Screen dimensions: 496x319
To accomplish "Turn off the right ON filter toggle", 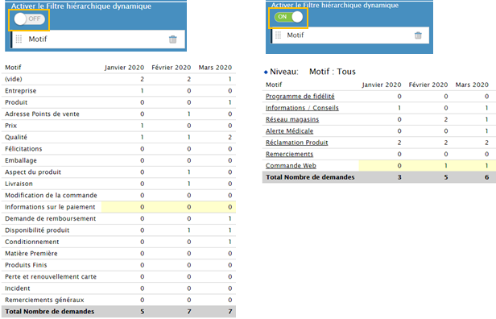I will pos(288,17).
